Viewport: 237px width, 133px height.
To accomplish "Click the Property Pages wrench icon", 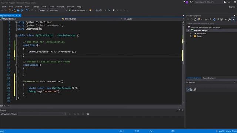I will point(195,89).
